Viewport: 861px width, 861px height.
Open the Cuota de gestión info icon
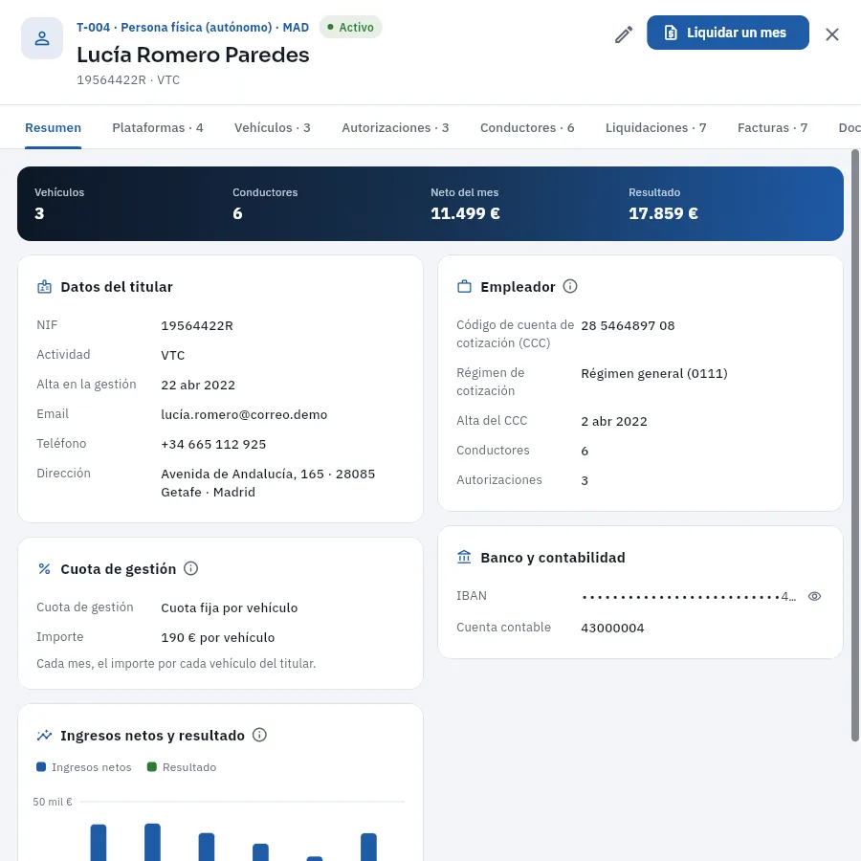(190, 568)
